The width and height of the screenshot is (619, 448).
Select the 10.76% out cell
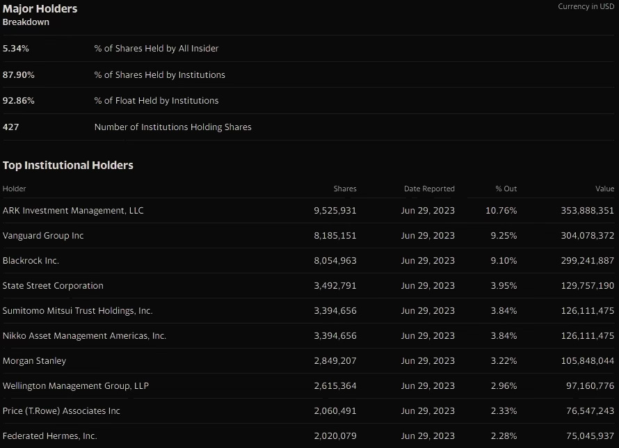pyautogui.click(x=501, y=211)
